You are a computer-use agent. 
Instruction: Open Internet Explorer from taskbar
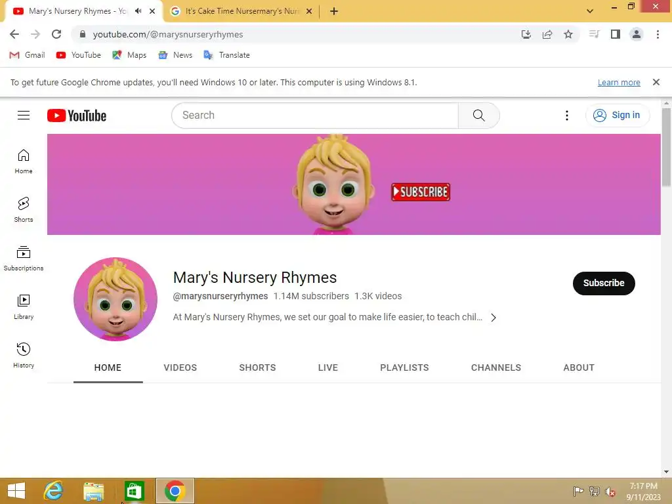pyautogui.click(x=54, y=491)
